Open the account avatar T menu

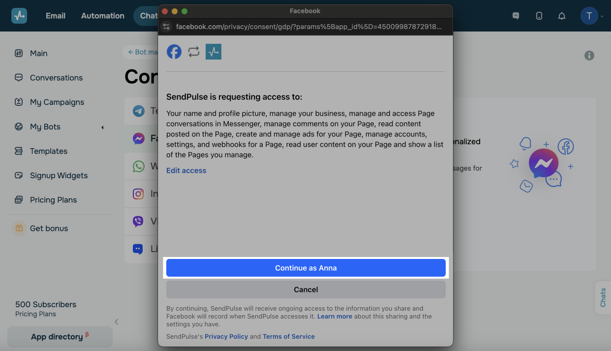point(589,16)
